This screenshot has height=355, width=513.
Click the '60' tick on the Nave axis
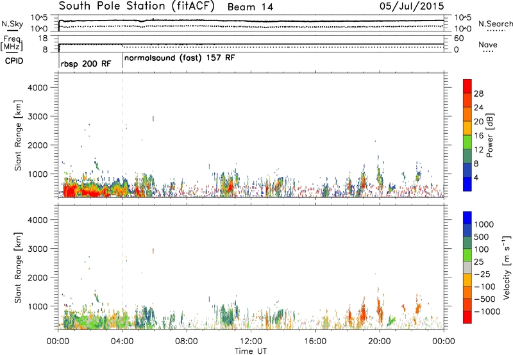[458, 38]
